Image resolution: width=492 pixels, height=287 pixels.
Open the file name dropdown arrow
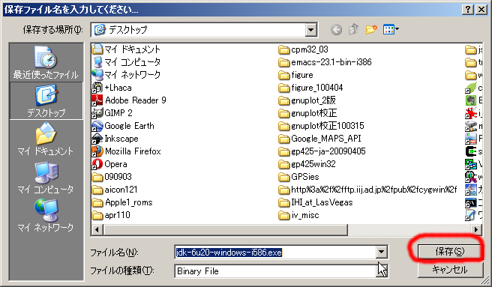click(382, 252)
